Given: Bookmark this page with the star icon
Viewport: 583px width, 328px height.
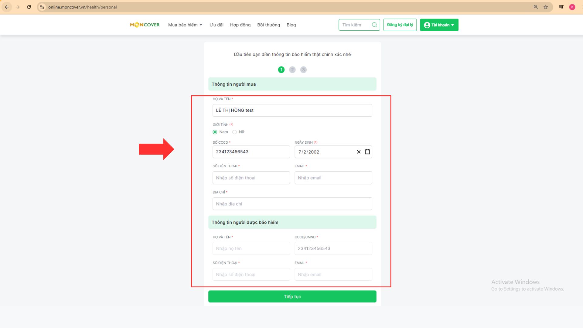Looking at the screenshot, I should [546, 7].
